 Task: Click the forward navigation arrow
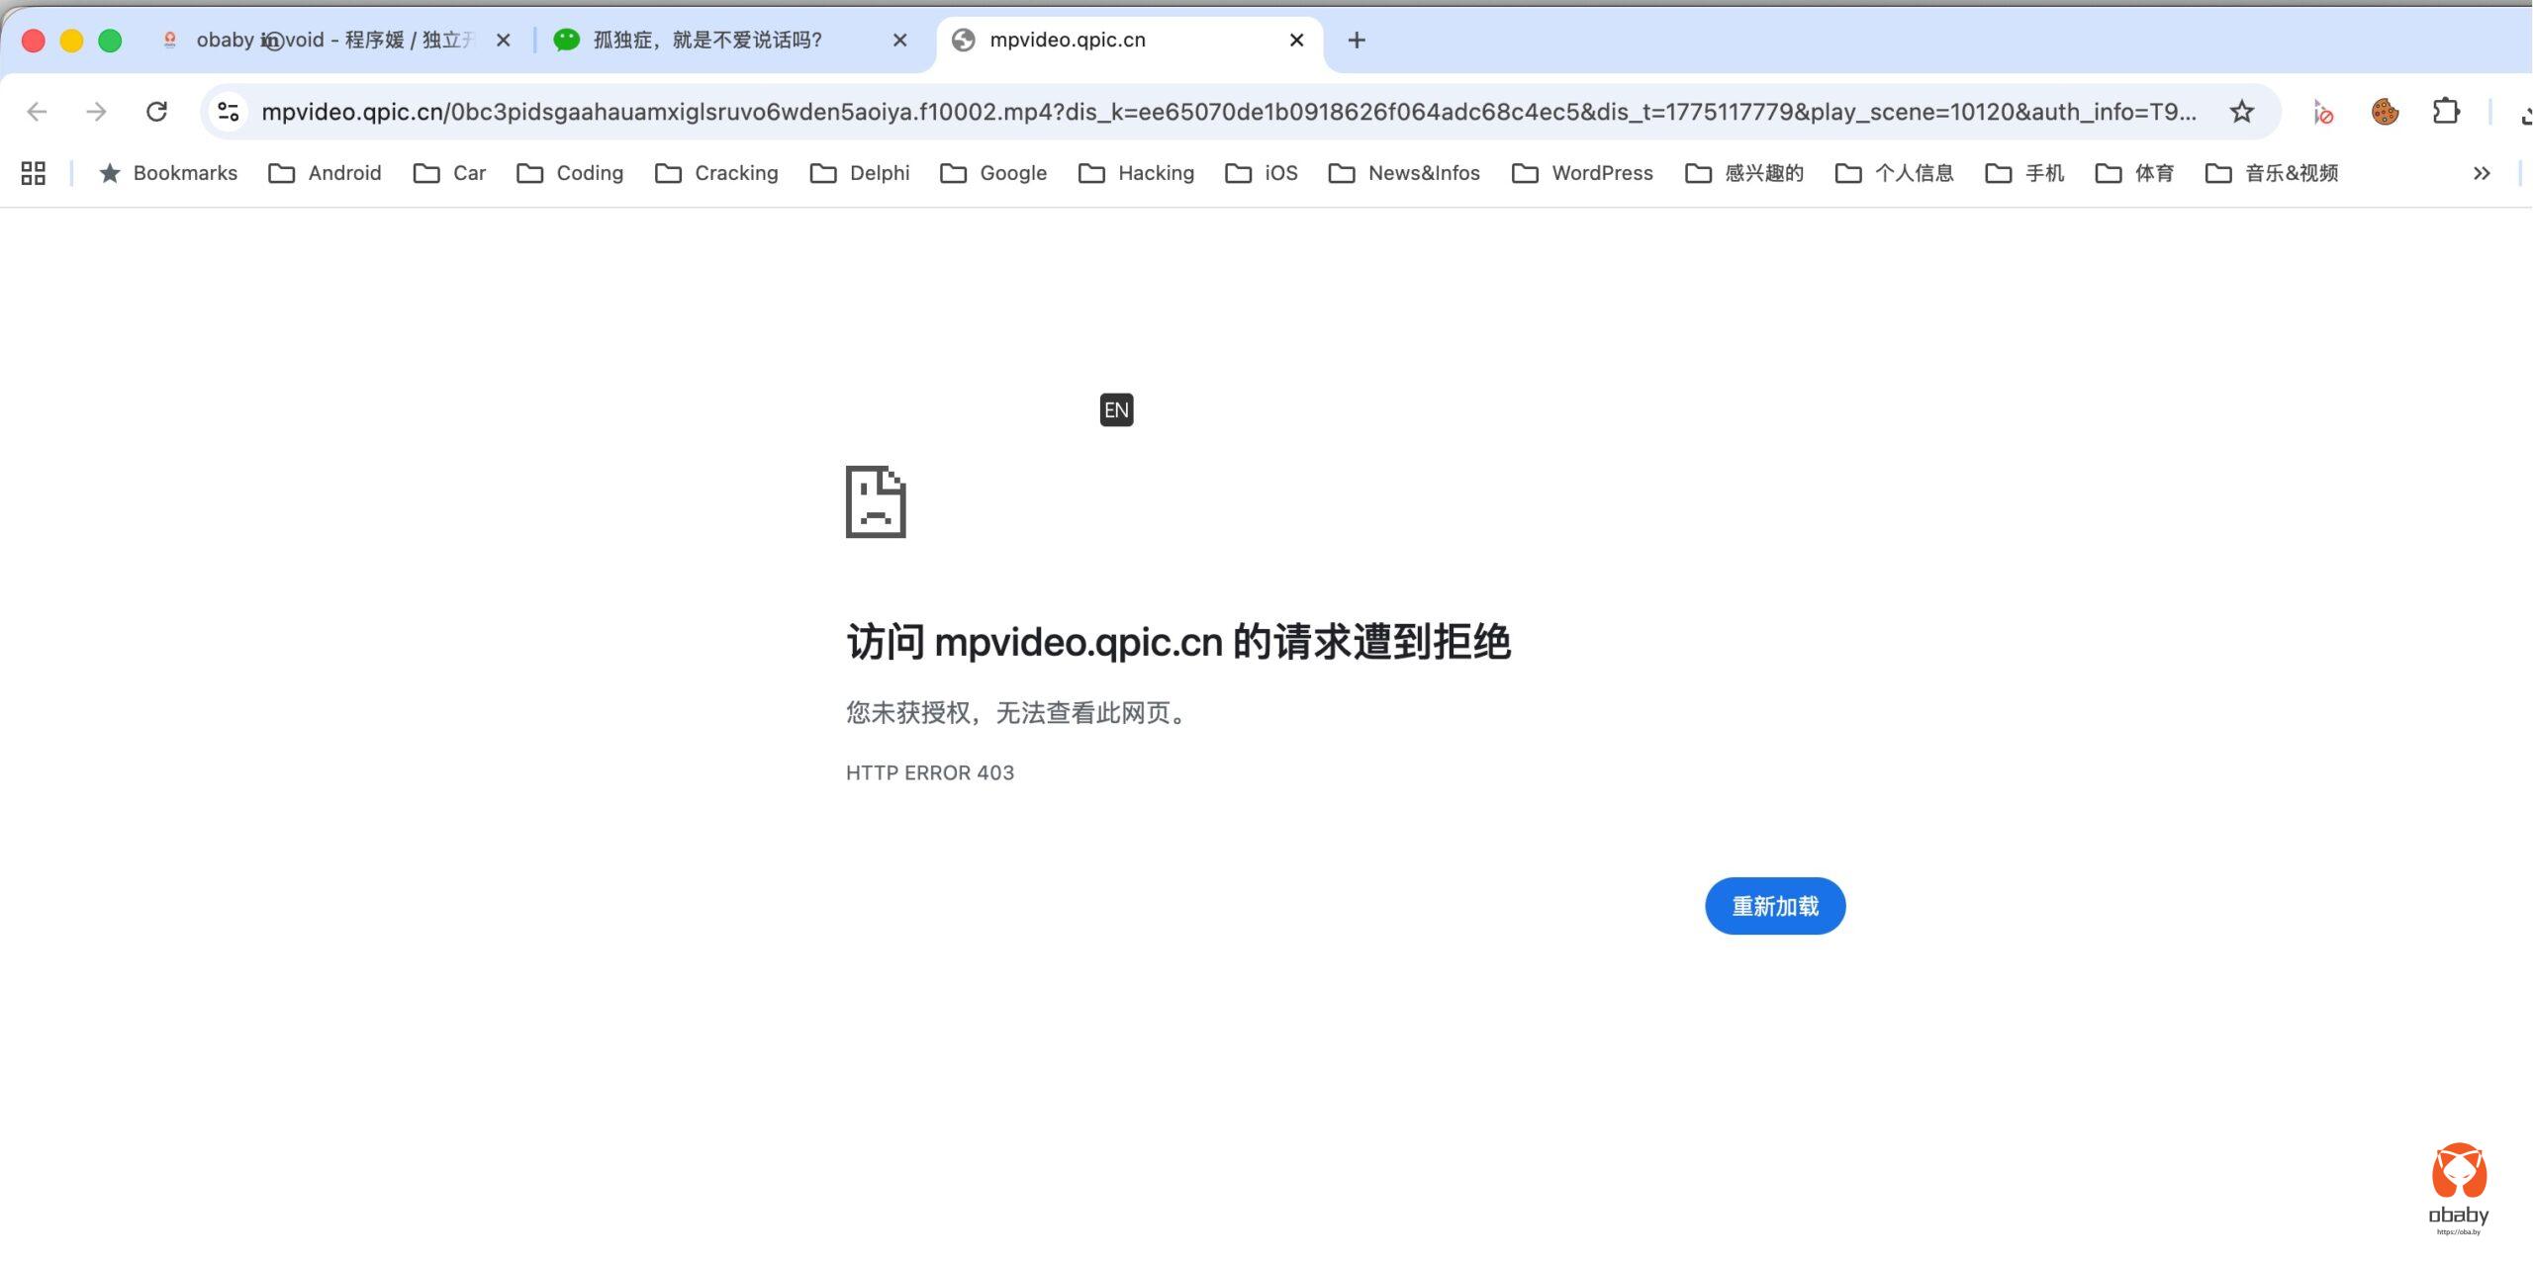pos(96,112)
